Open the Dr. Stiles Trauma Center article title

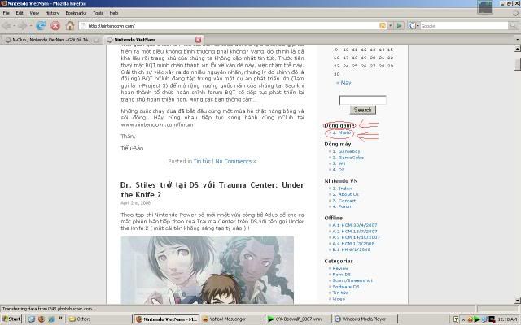(212, 189)
